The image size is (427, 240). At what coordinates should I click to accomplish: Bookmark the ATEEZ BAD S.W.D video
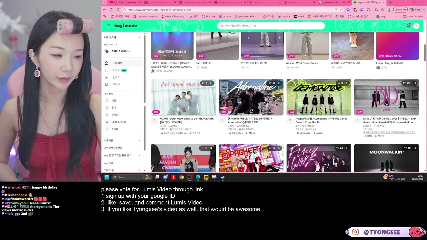415,83
